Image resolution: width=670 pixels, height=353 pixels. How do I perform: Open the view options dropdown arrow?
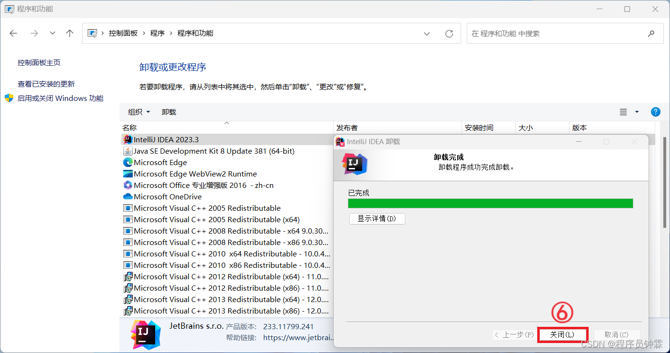(x=637, y=112)
